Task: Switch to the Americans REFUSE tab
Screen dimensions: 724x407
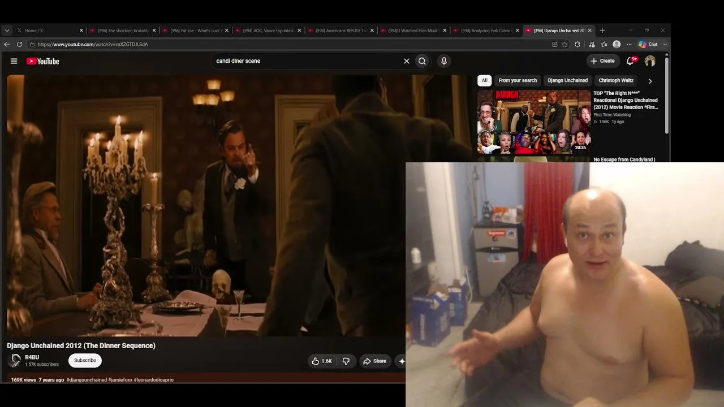Action: (x=341, y=31)
